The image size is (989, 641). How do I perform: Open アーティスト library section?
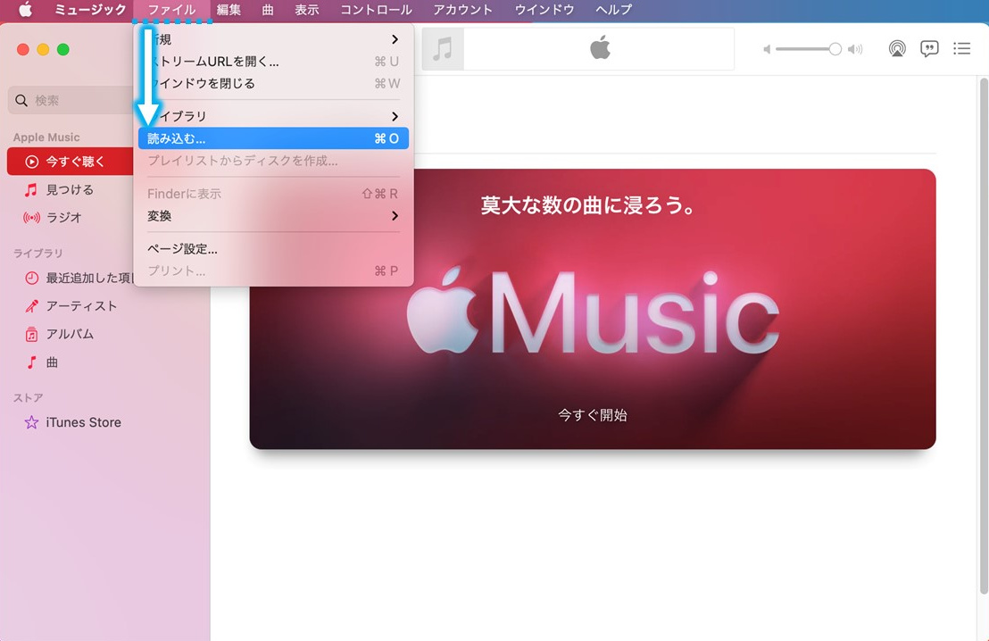point(81,306)
